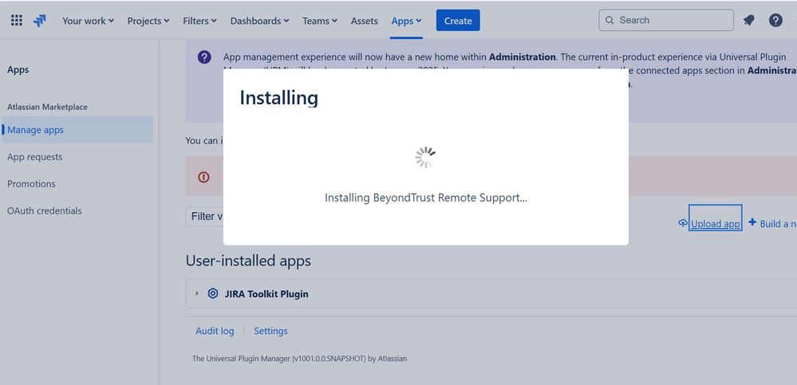Click the Jira logo icon
Image resolution: width=797 pixels, height=385 pixels.
(40, 20)
